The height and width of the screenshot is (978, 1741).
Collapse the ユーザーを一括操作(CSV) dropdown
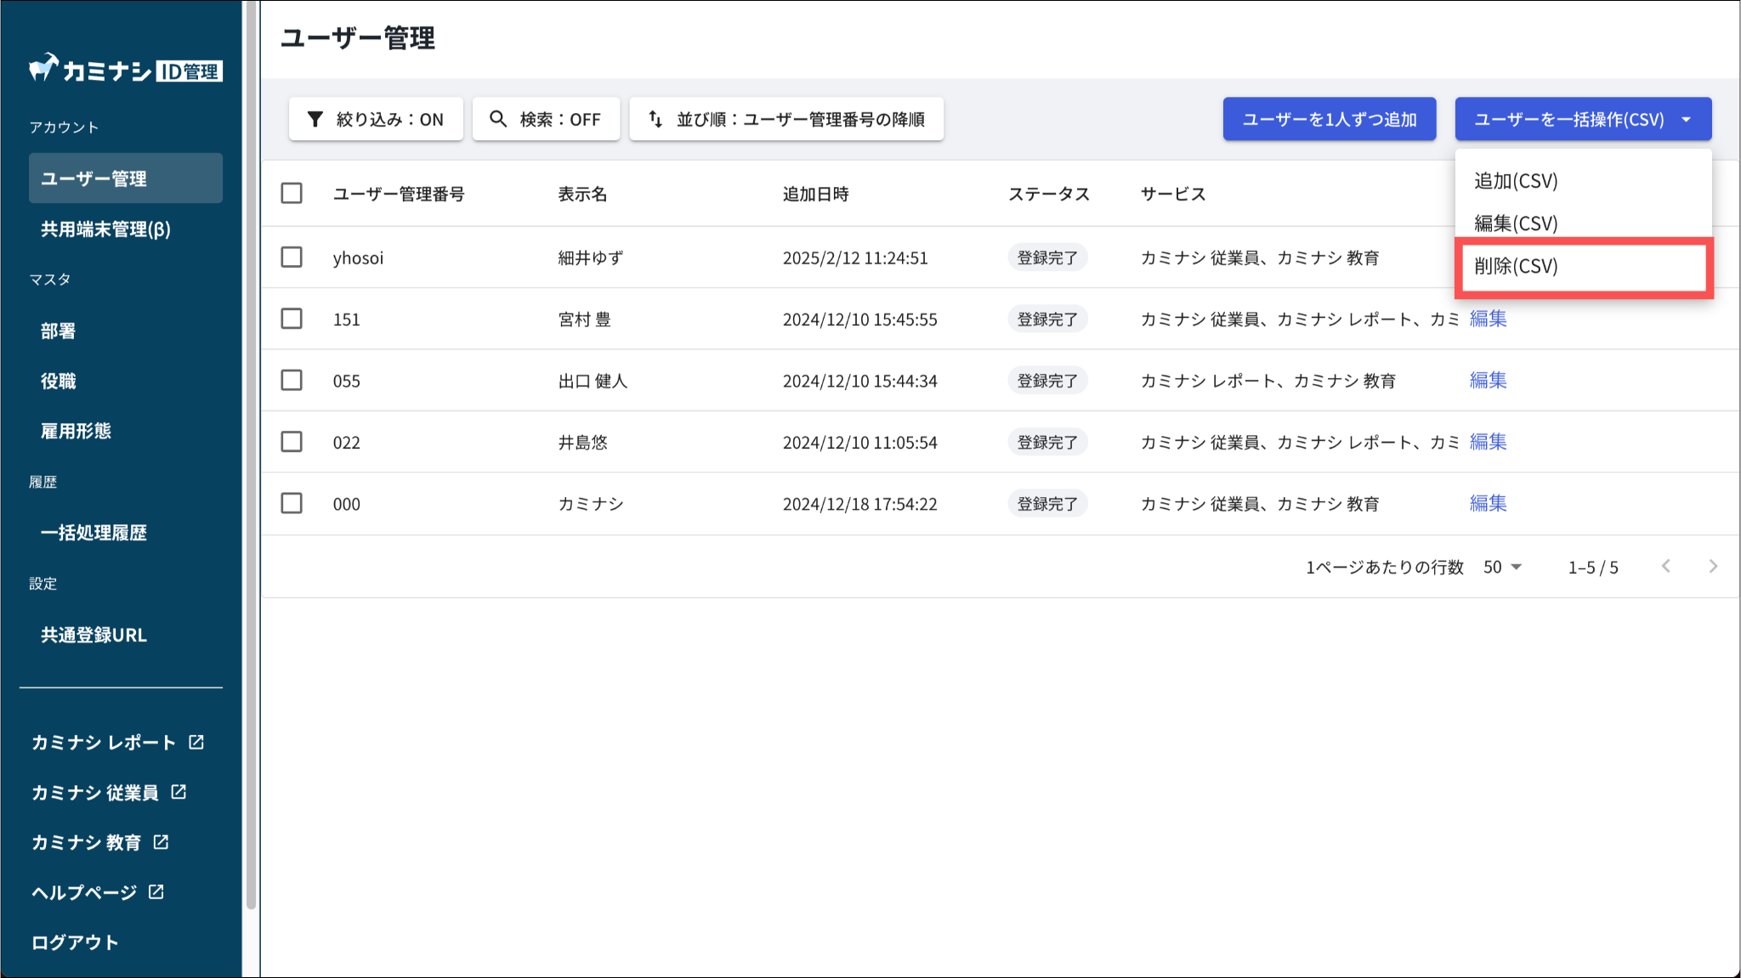(1583, 119)
